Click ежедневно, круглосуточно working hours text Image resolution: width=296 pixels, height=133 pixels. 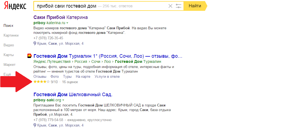89,120
